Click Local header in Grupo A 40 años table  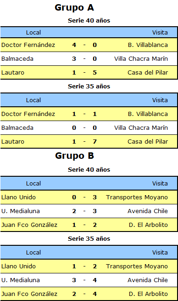point(33,32)
